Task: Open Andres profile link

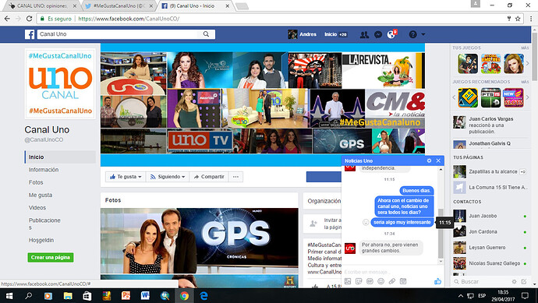Action: (302, 34)
